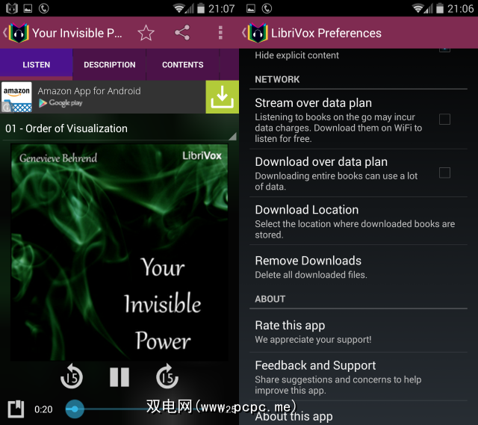Go back via LibriVox Preferences logo
478x425 pixels.
click(255, 33)
